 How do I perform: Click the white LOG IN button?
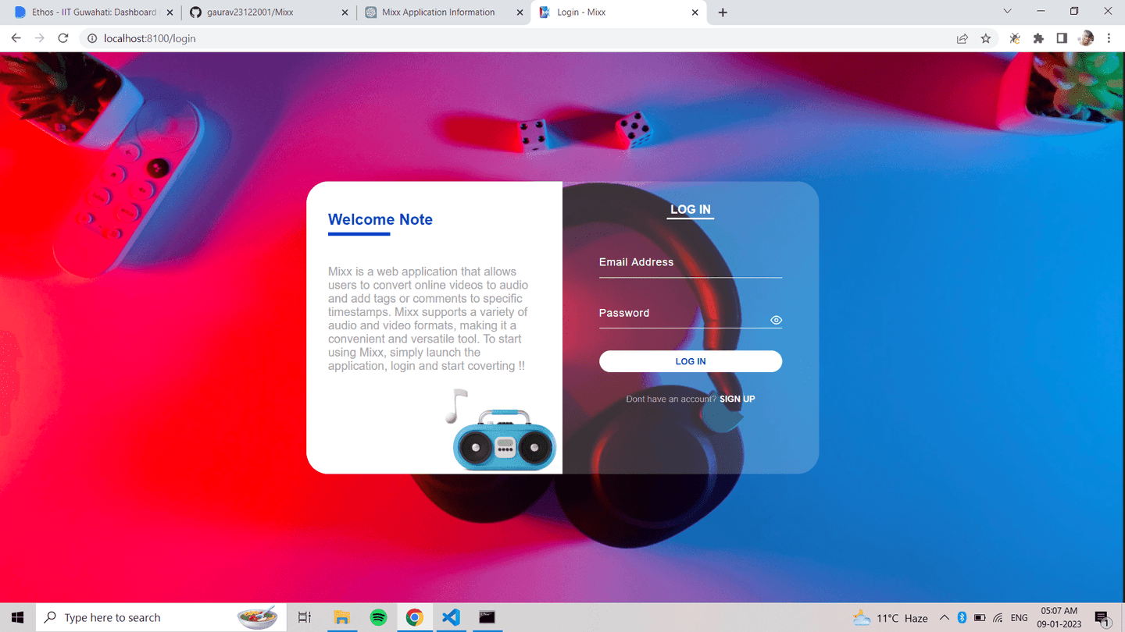pos(690,361)
